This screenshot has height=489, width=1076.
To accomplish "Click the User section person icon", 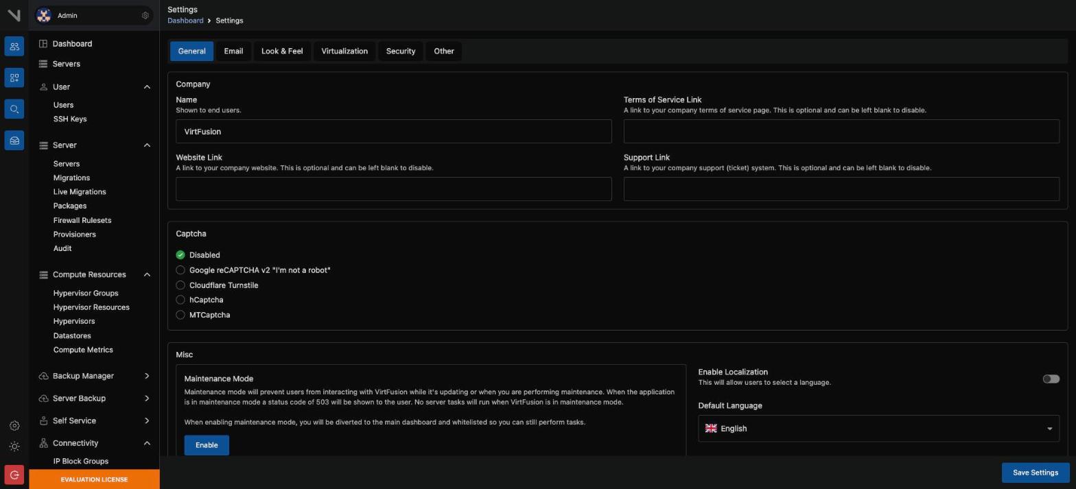I will click(x=43, y=87).
